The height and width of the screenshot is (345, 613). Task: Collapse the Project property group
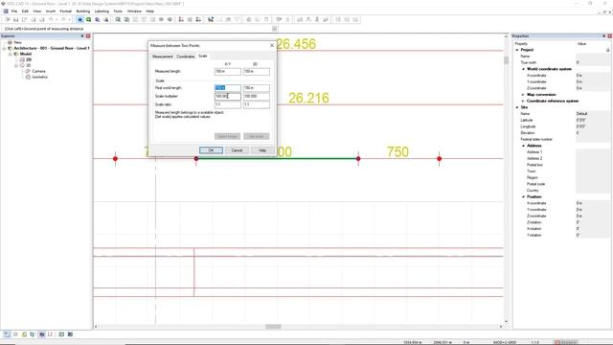[x=517, y=50]
